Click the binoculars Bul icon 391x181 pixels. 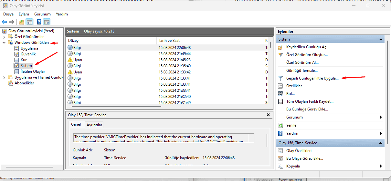(280, 94)
